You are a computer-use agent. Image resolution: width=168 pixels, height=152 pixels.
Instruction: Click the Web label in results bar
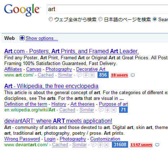click(x=9, y=38)
